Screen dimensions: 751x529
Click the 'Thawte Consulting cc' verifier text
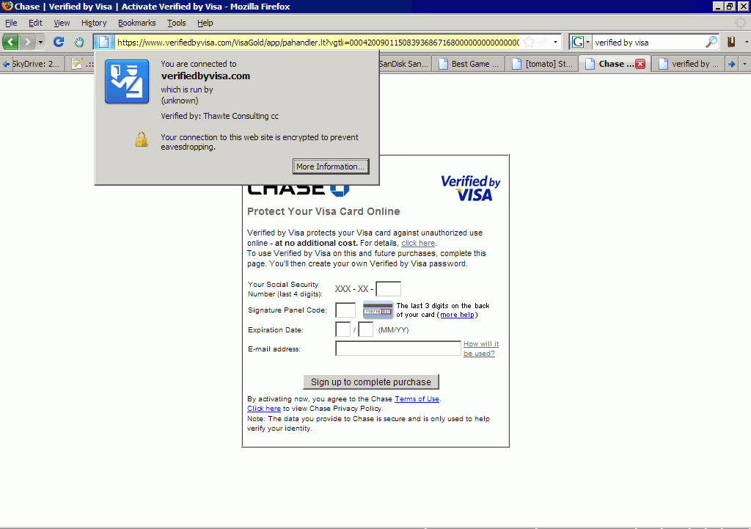point(241,116)
